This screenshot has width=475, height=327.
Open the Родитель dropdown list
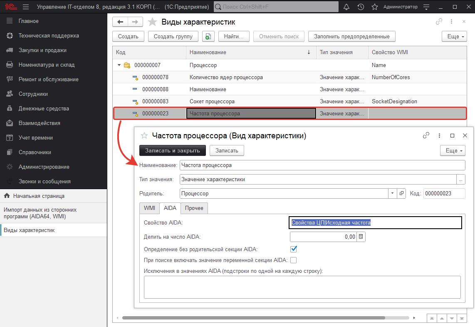point(393,193)
